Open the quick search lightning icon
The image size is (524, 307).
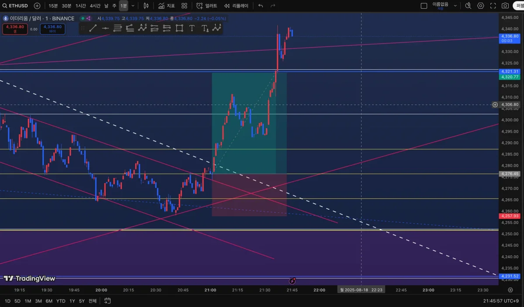click(468, 6)
